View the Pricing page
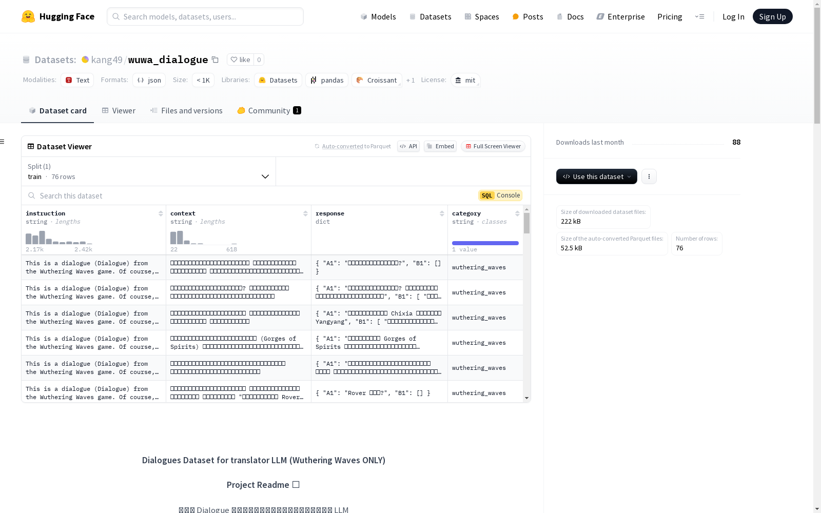This screenshot has width=821, height=513. pyautogui.click(x=670, y=16)
